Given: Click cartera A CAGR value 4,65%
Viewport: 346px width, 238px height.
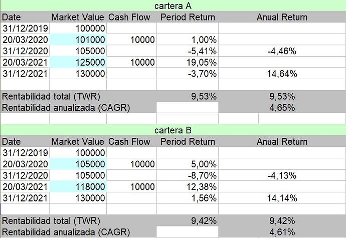Looking at the screenshot, I should [x=282, y=108].
